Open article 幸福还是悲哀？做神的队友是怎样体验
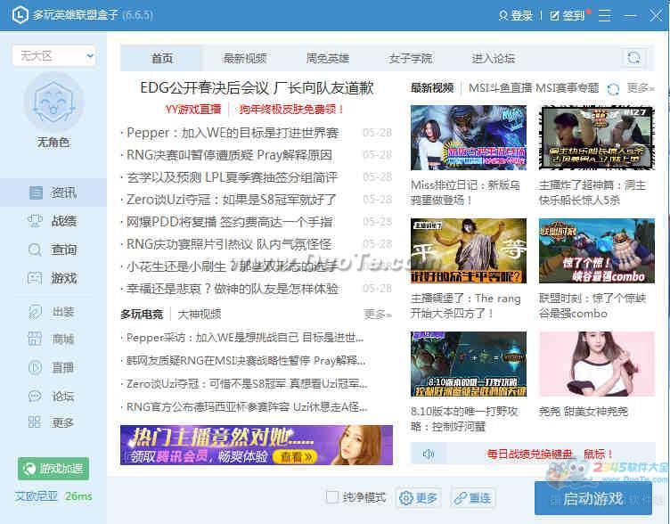The height and width of the screenshot is (524, 670). (233, 289)
